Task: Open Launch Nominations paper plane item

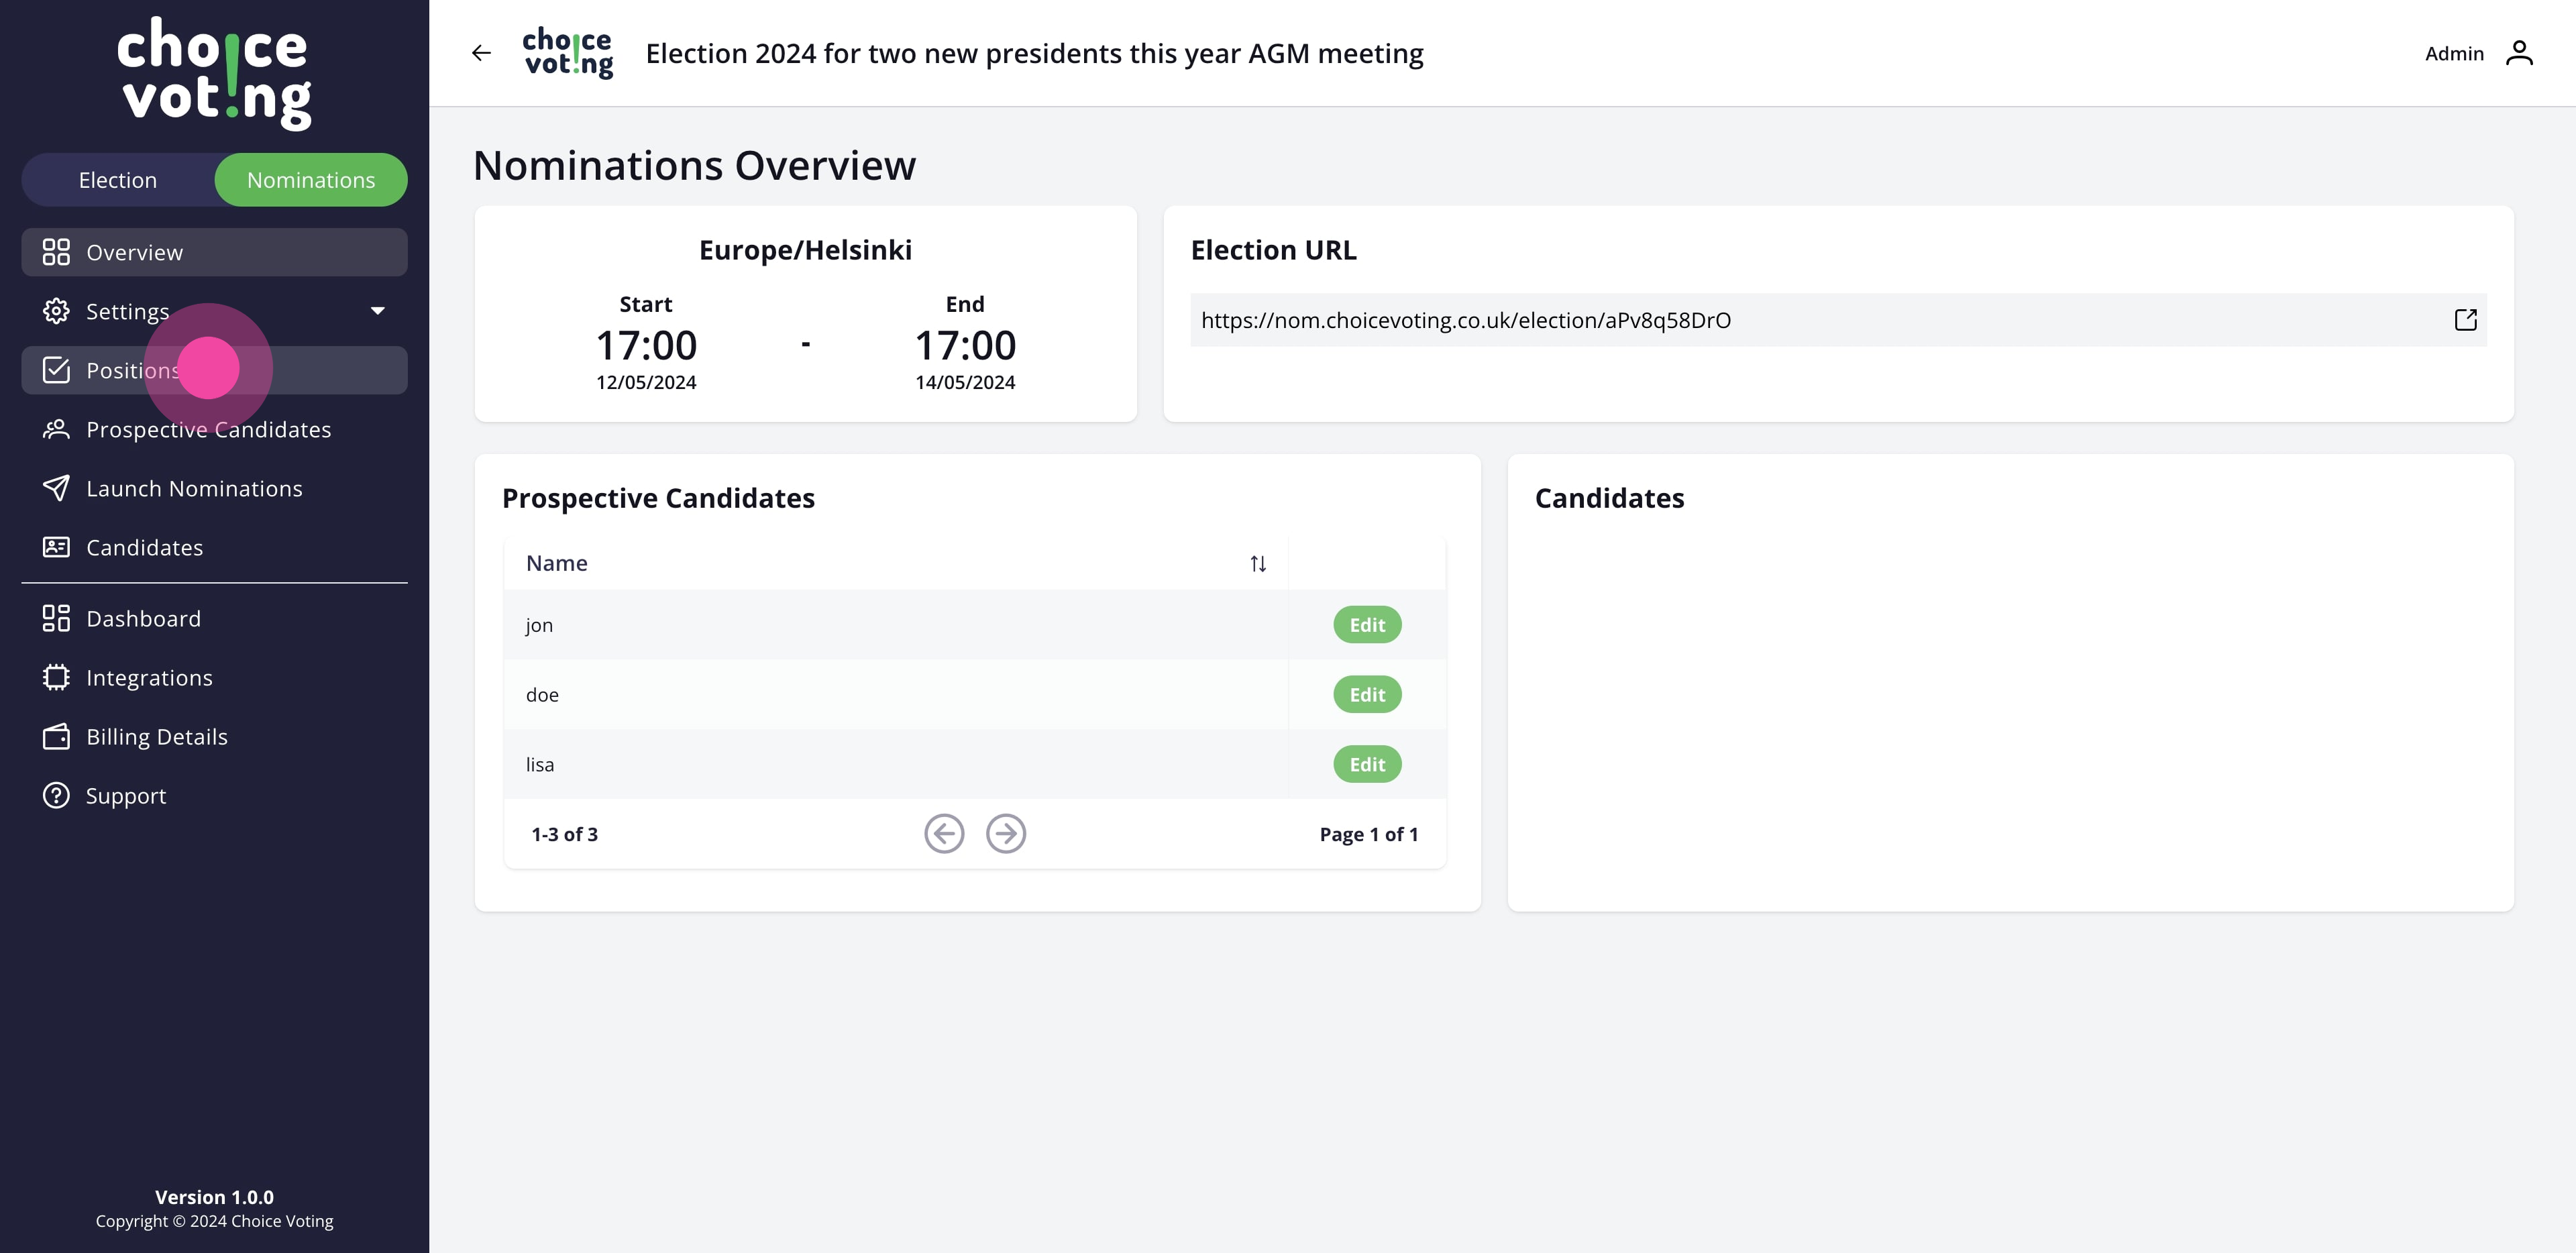Action: coord(194,488)
